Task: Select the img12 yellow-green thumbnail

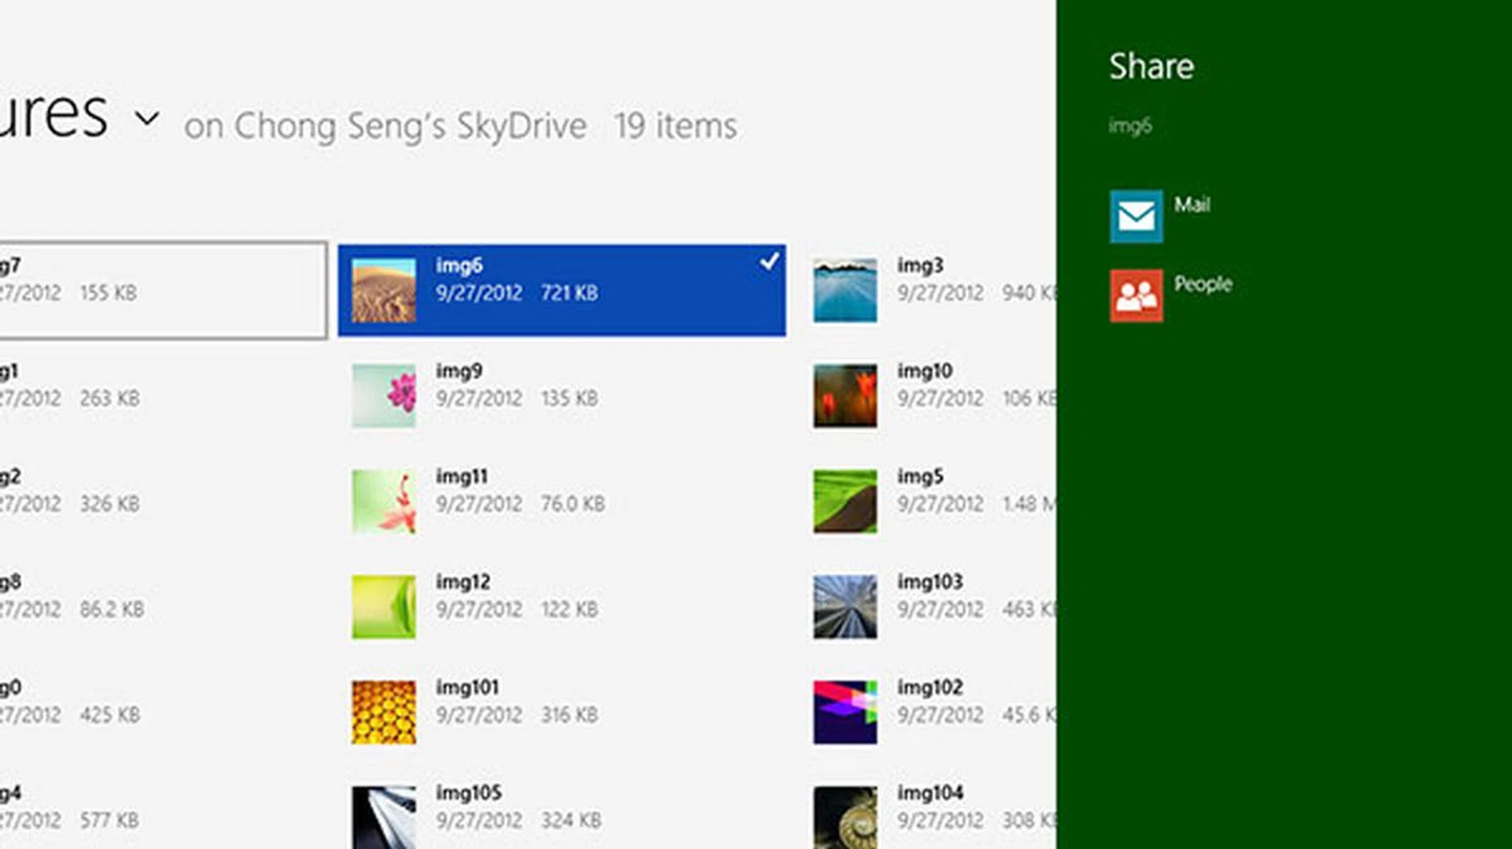Action: click(x=384, y=606)
